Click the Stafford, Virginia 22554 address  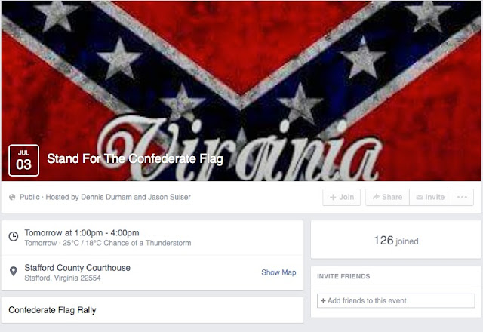[x=63, y=278]
